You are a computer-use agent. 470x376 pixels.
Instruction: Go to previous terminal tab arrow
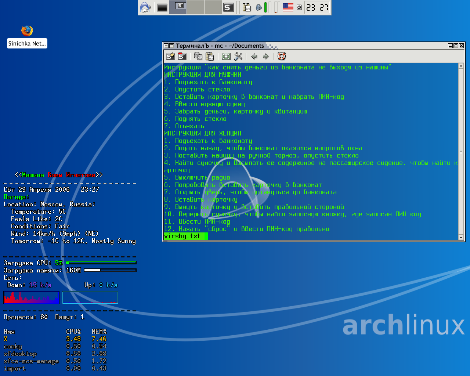254,56
